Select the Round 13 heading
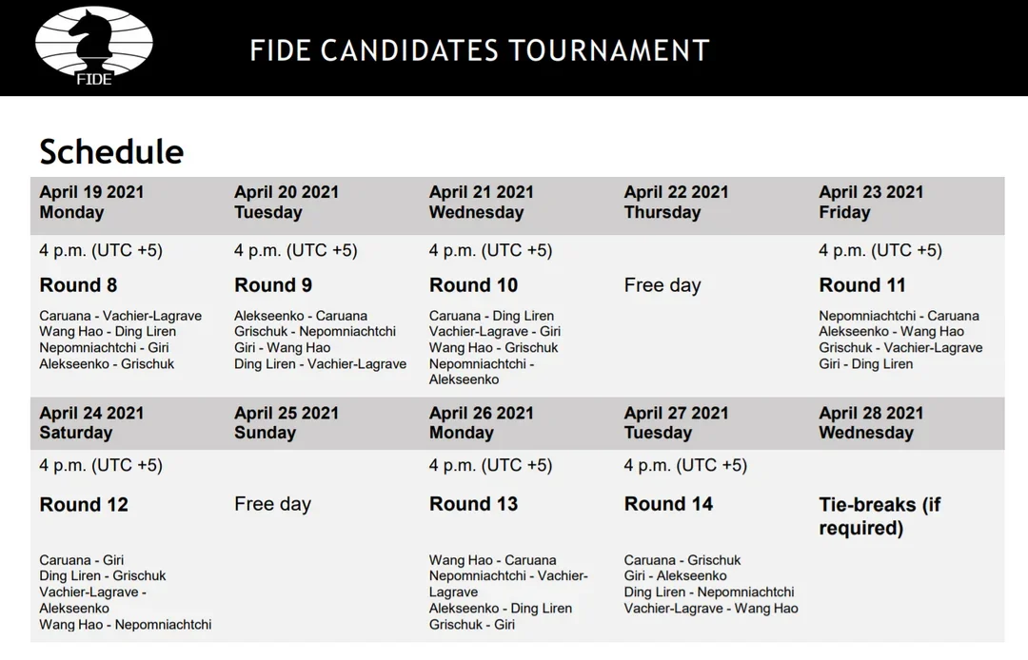The width and height of the screenshot is (1028, 660). pos(473,504)
